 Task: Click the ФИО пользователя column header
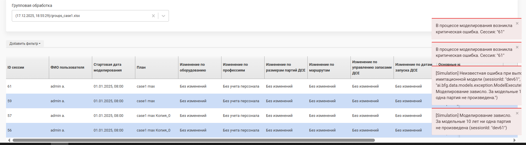click(x=67, y=67)
